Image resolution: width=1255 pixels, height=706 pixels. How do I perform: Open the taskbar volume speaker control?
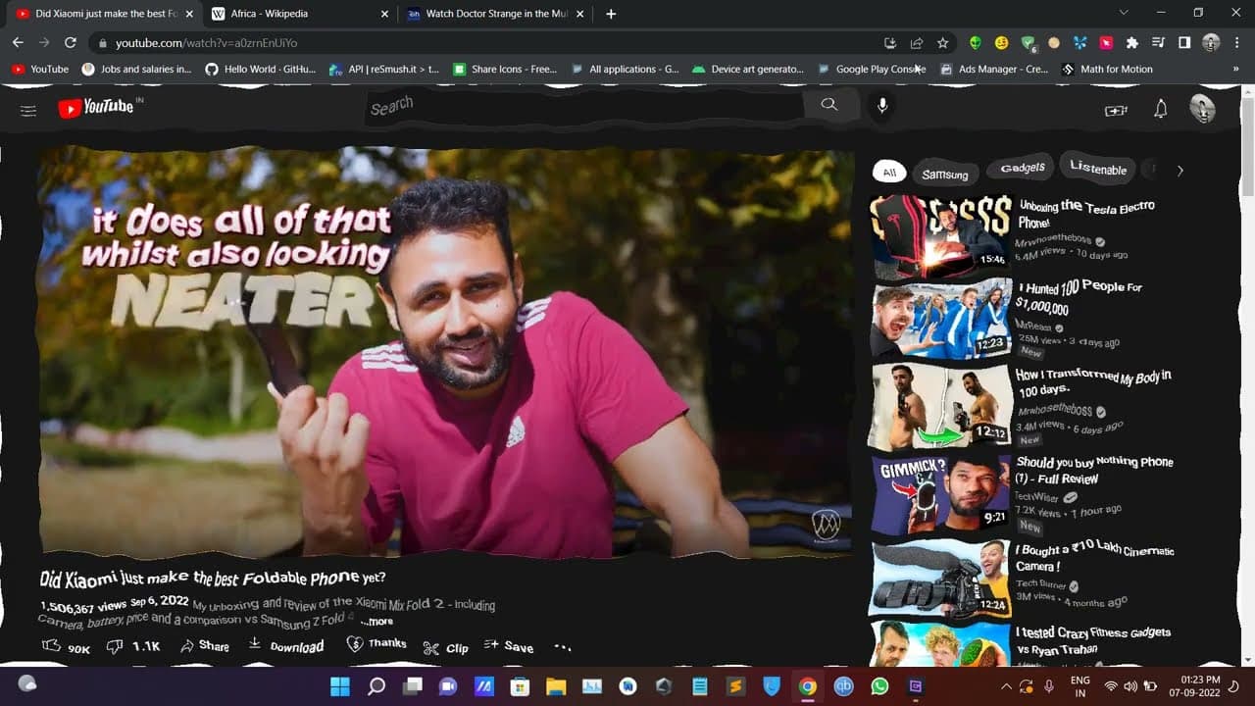1129,686
